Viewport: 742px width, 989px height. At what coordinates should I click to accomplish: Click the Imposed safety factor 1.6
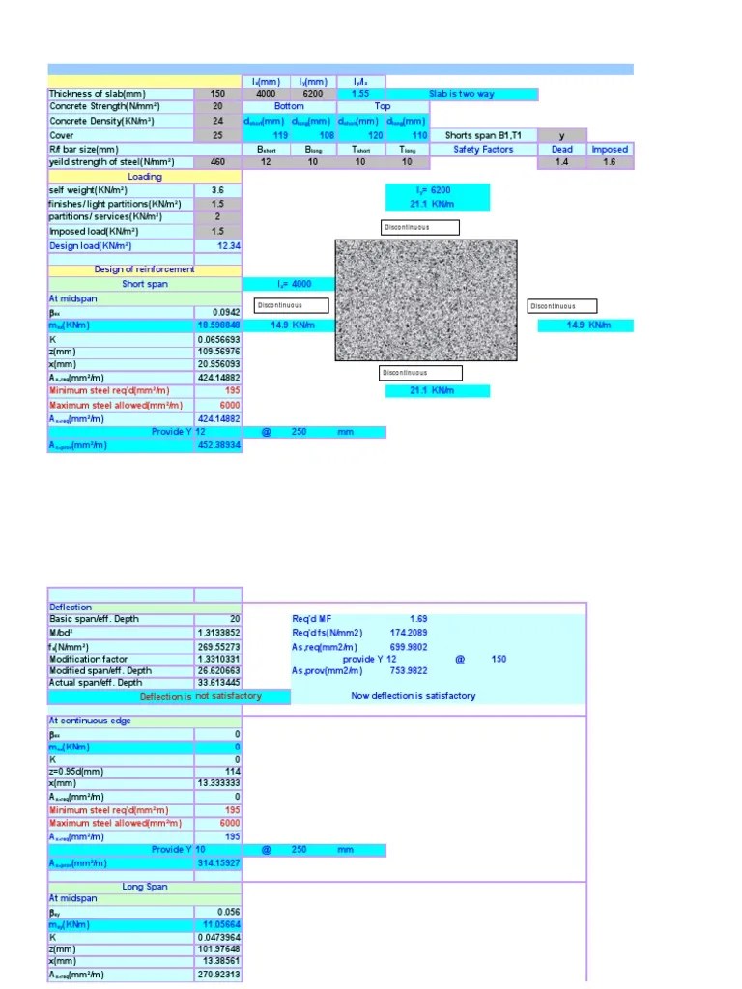611,162
